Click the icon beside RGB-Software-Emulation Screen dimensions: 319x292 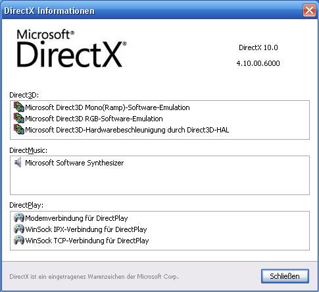click(x=19, y=119)
